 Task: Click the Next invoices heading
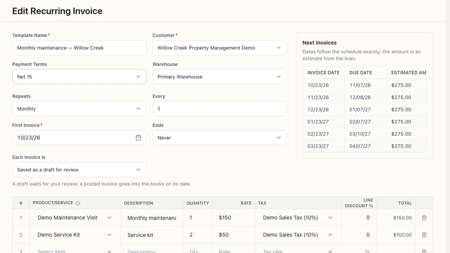pyautogui.click(x=320, y=43)
